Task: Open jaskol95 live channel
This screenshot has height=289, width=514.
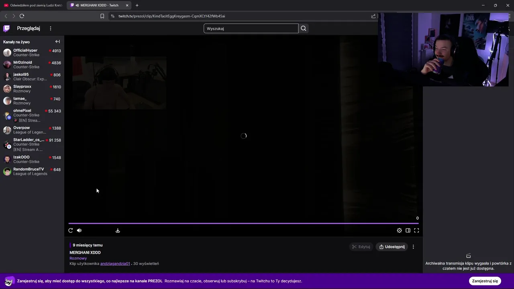Action: (32, 77)
